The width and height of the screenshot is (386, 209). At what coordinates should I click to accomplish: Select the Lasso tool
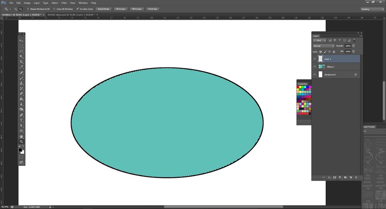coord(21,51)
